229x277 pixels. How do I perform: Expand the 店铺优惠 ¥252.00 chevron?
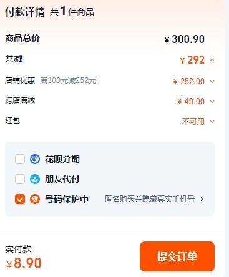pyautogui.click(x=212, y=82)
